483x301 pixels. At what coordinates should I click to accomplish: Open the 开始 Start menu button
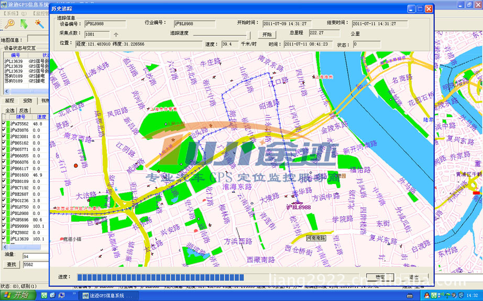(18, 296)
